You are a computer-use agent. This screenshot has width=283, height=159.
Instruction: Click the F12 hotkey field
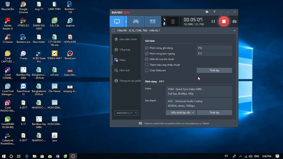(214, 48)
